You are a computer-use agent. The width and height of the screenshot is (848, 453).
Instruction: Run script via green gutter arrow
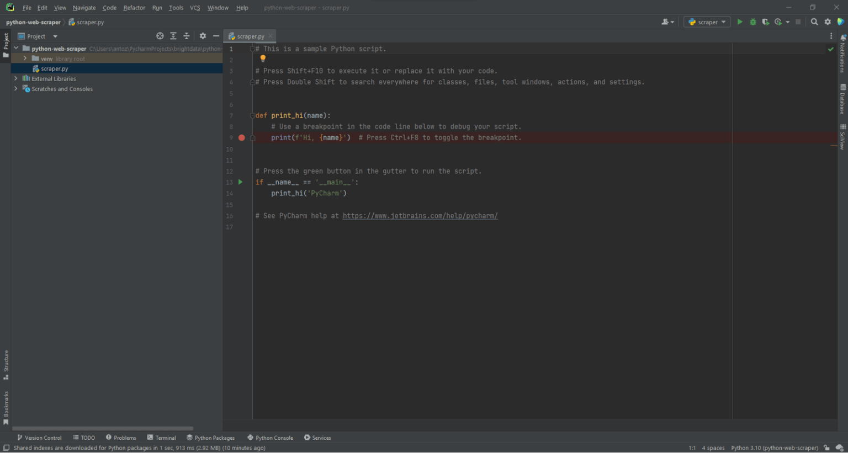coord(240,182)
